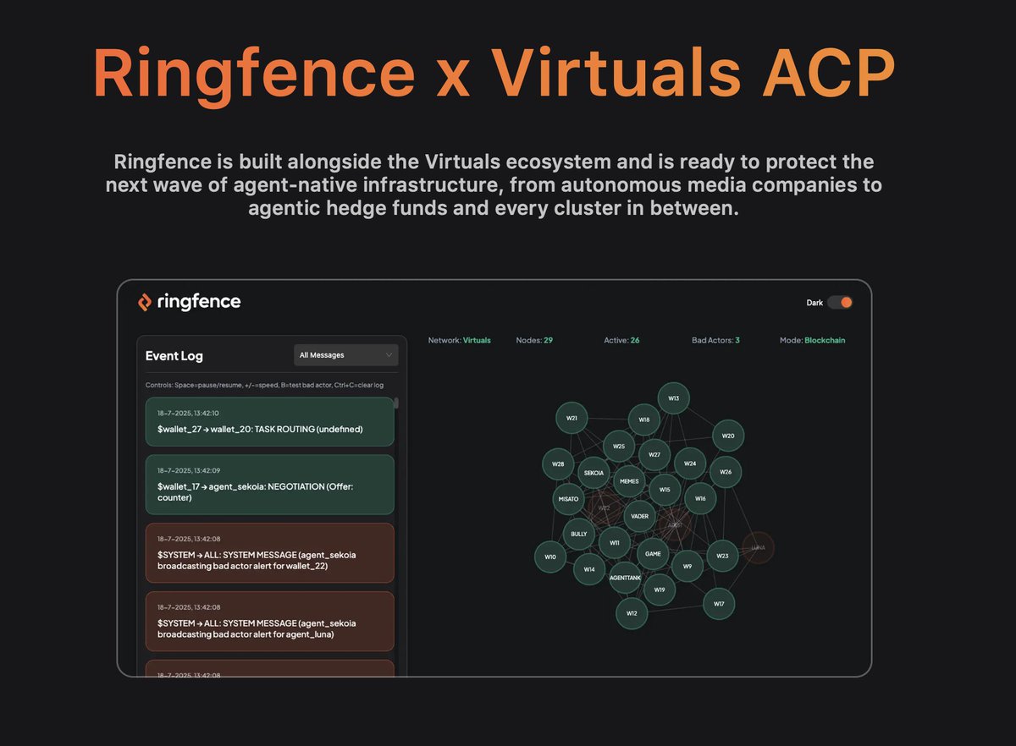This screenshot has height=746, width=1016.
Task: Select node W26 in the graph
Action: click(726, 472)
